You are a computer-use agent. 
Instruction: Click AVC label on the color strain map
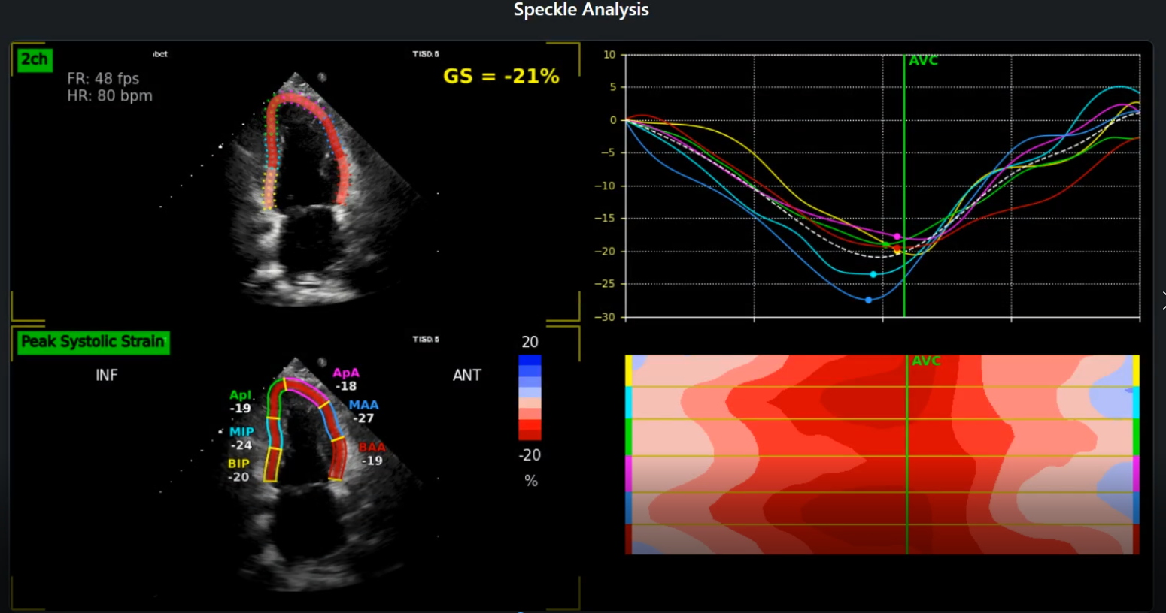click(926, 361)
